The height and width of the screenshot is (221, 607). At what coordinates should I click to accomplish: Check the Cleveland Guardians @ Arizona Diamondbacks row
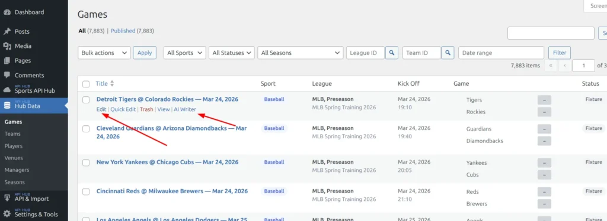click(86, 129)
